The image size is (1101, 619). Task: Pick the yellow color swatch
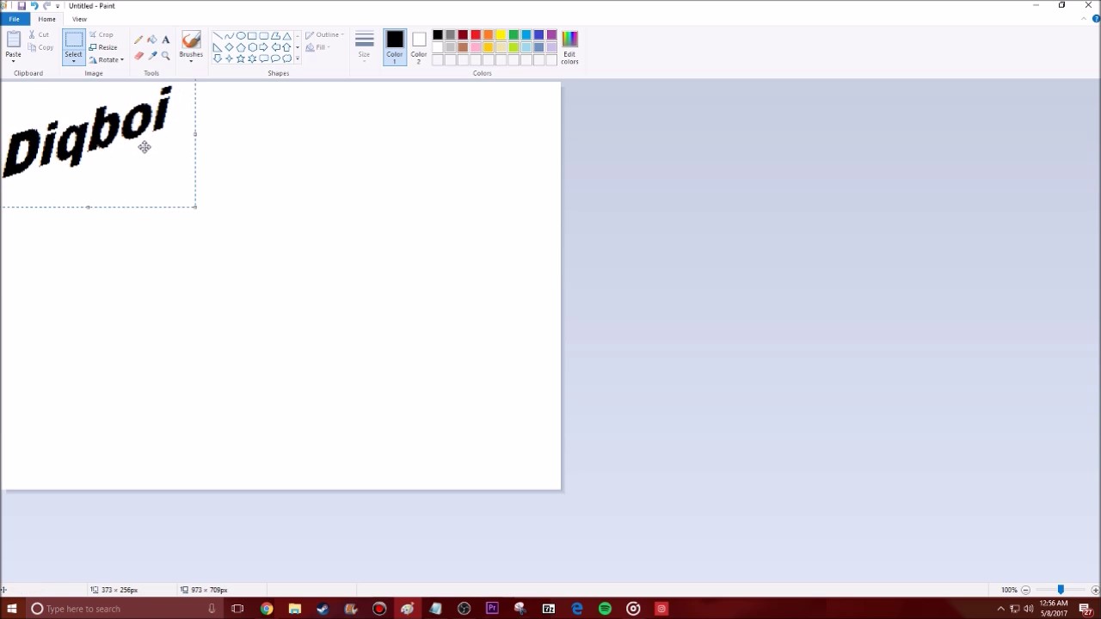[x=501, y=35]
